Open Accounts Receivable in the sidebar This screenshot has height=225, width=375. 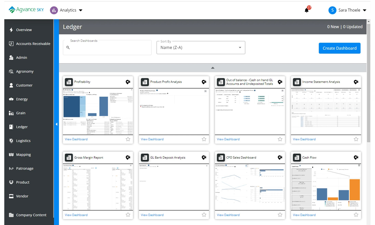(33, 44)
